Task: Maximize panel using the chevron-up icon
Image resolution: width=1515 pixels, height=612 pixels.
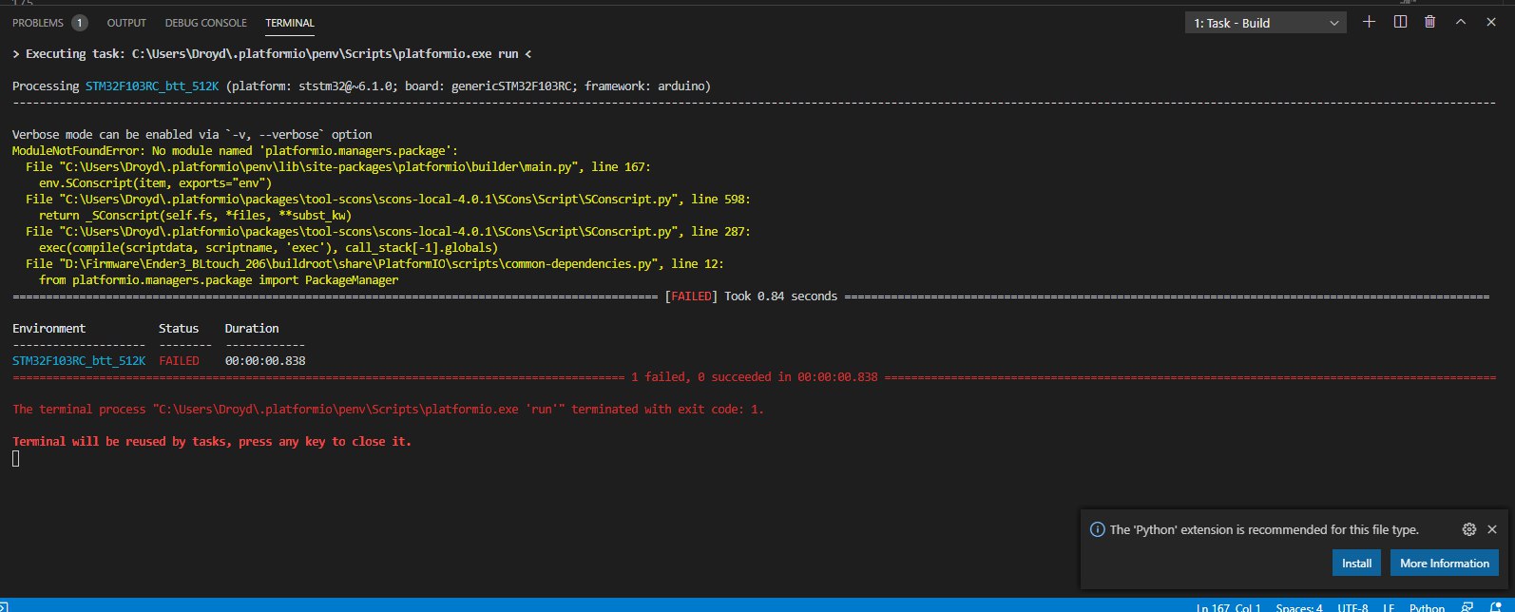Action: pyautogui.click(x=1461, y=22)
